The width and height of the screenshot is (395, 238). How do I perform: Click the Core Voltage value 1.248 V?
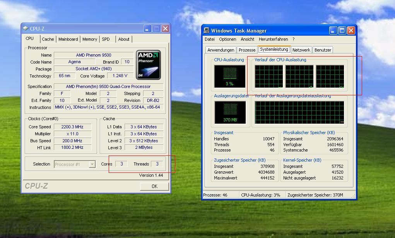120,76
